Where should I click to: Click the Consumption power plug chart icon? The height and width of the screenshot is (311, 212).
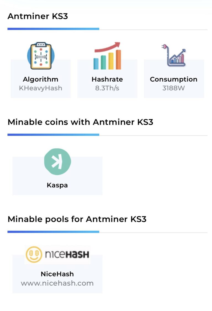click(174, 56)
